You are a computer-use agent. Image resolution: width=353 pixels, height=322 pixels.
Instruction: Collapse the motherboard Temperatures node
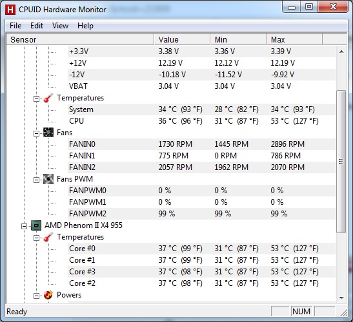[36, 99]
